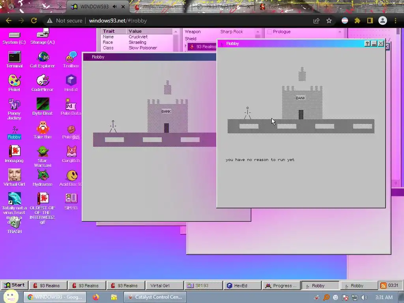
Task: Launch Hydra.exe desktop icon
Action: coord(43,178)
